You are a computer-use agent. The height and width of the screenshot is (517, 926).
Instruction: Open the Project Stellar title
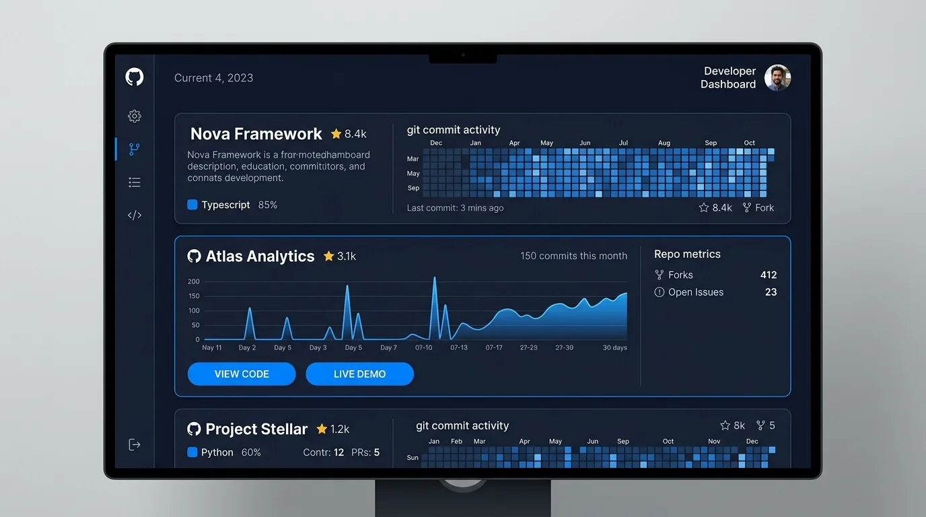[x=256, y=429]
